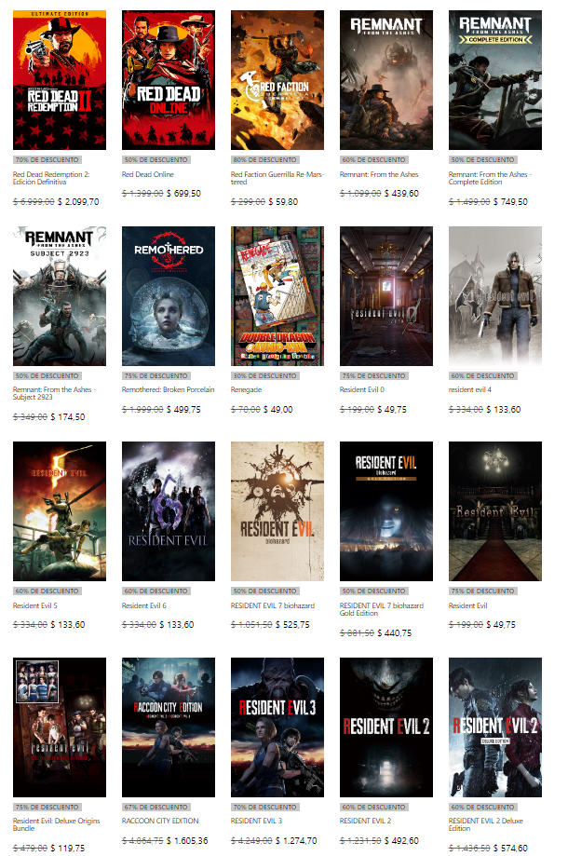Image resolution: width=568 pixels, height=856 pixels.
Task: Select the Red Faction Guerrilla Re-Mars-tered cover image
Action: 277,80
